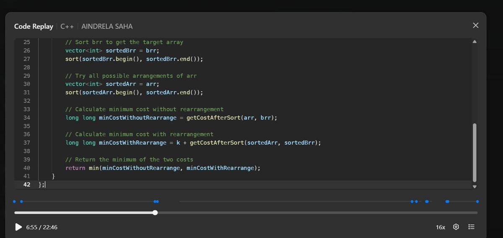Screen dimensions: 503x238
Task: Click the C++ language label
Action: pos(67,26)
